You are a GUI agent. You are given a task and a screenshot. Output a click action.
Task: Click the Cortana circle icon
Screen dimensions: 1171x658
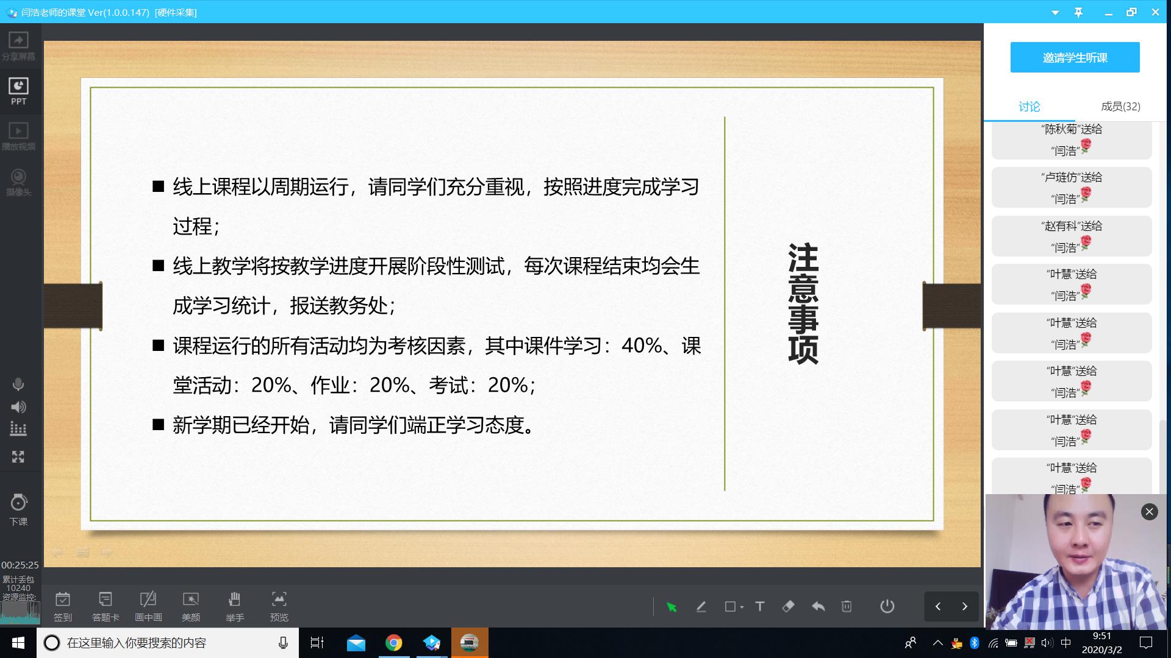(52, 643)
